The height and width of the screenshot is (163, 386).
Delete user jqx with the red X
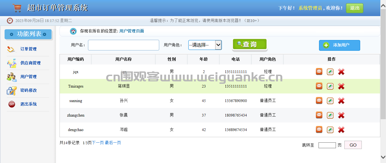point(341,72)
